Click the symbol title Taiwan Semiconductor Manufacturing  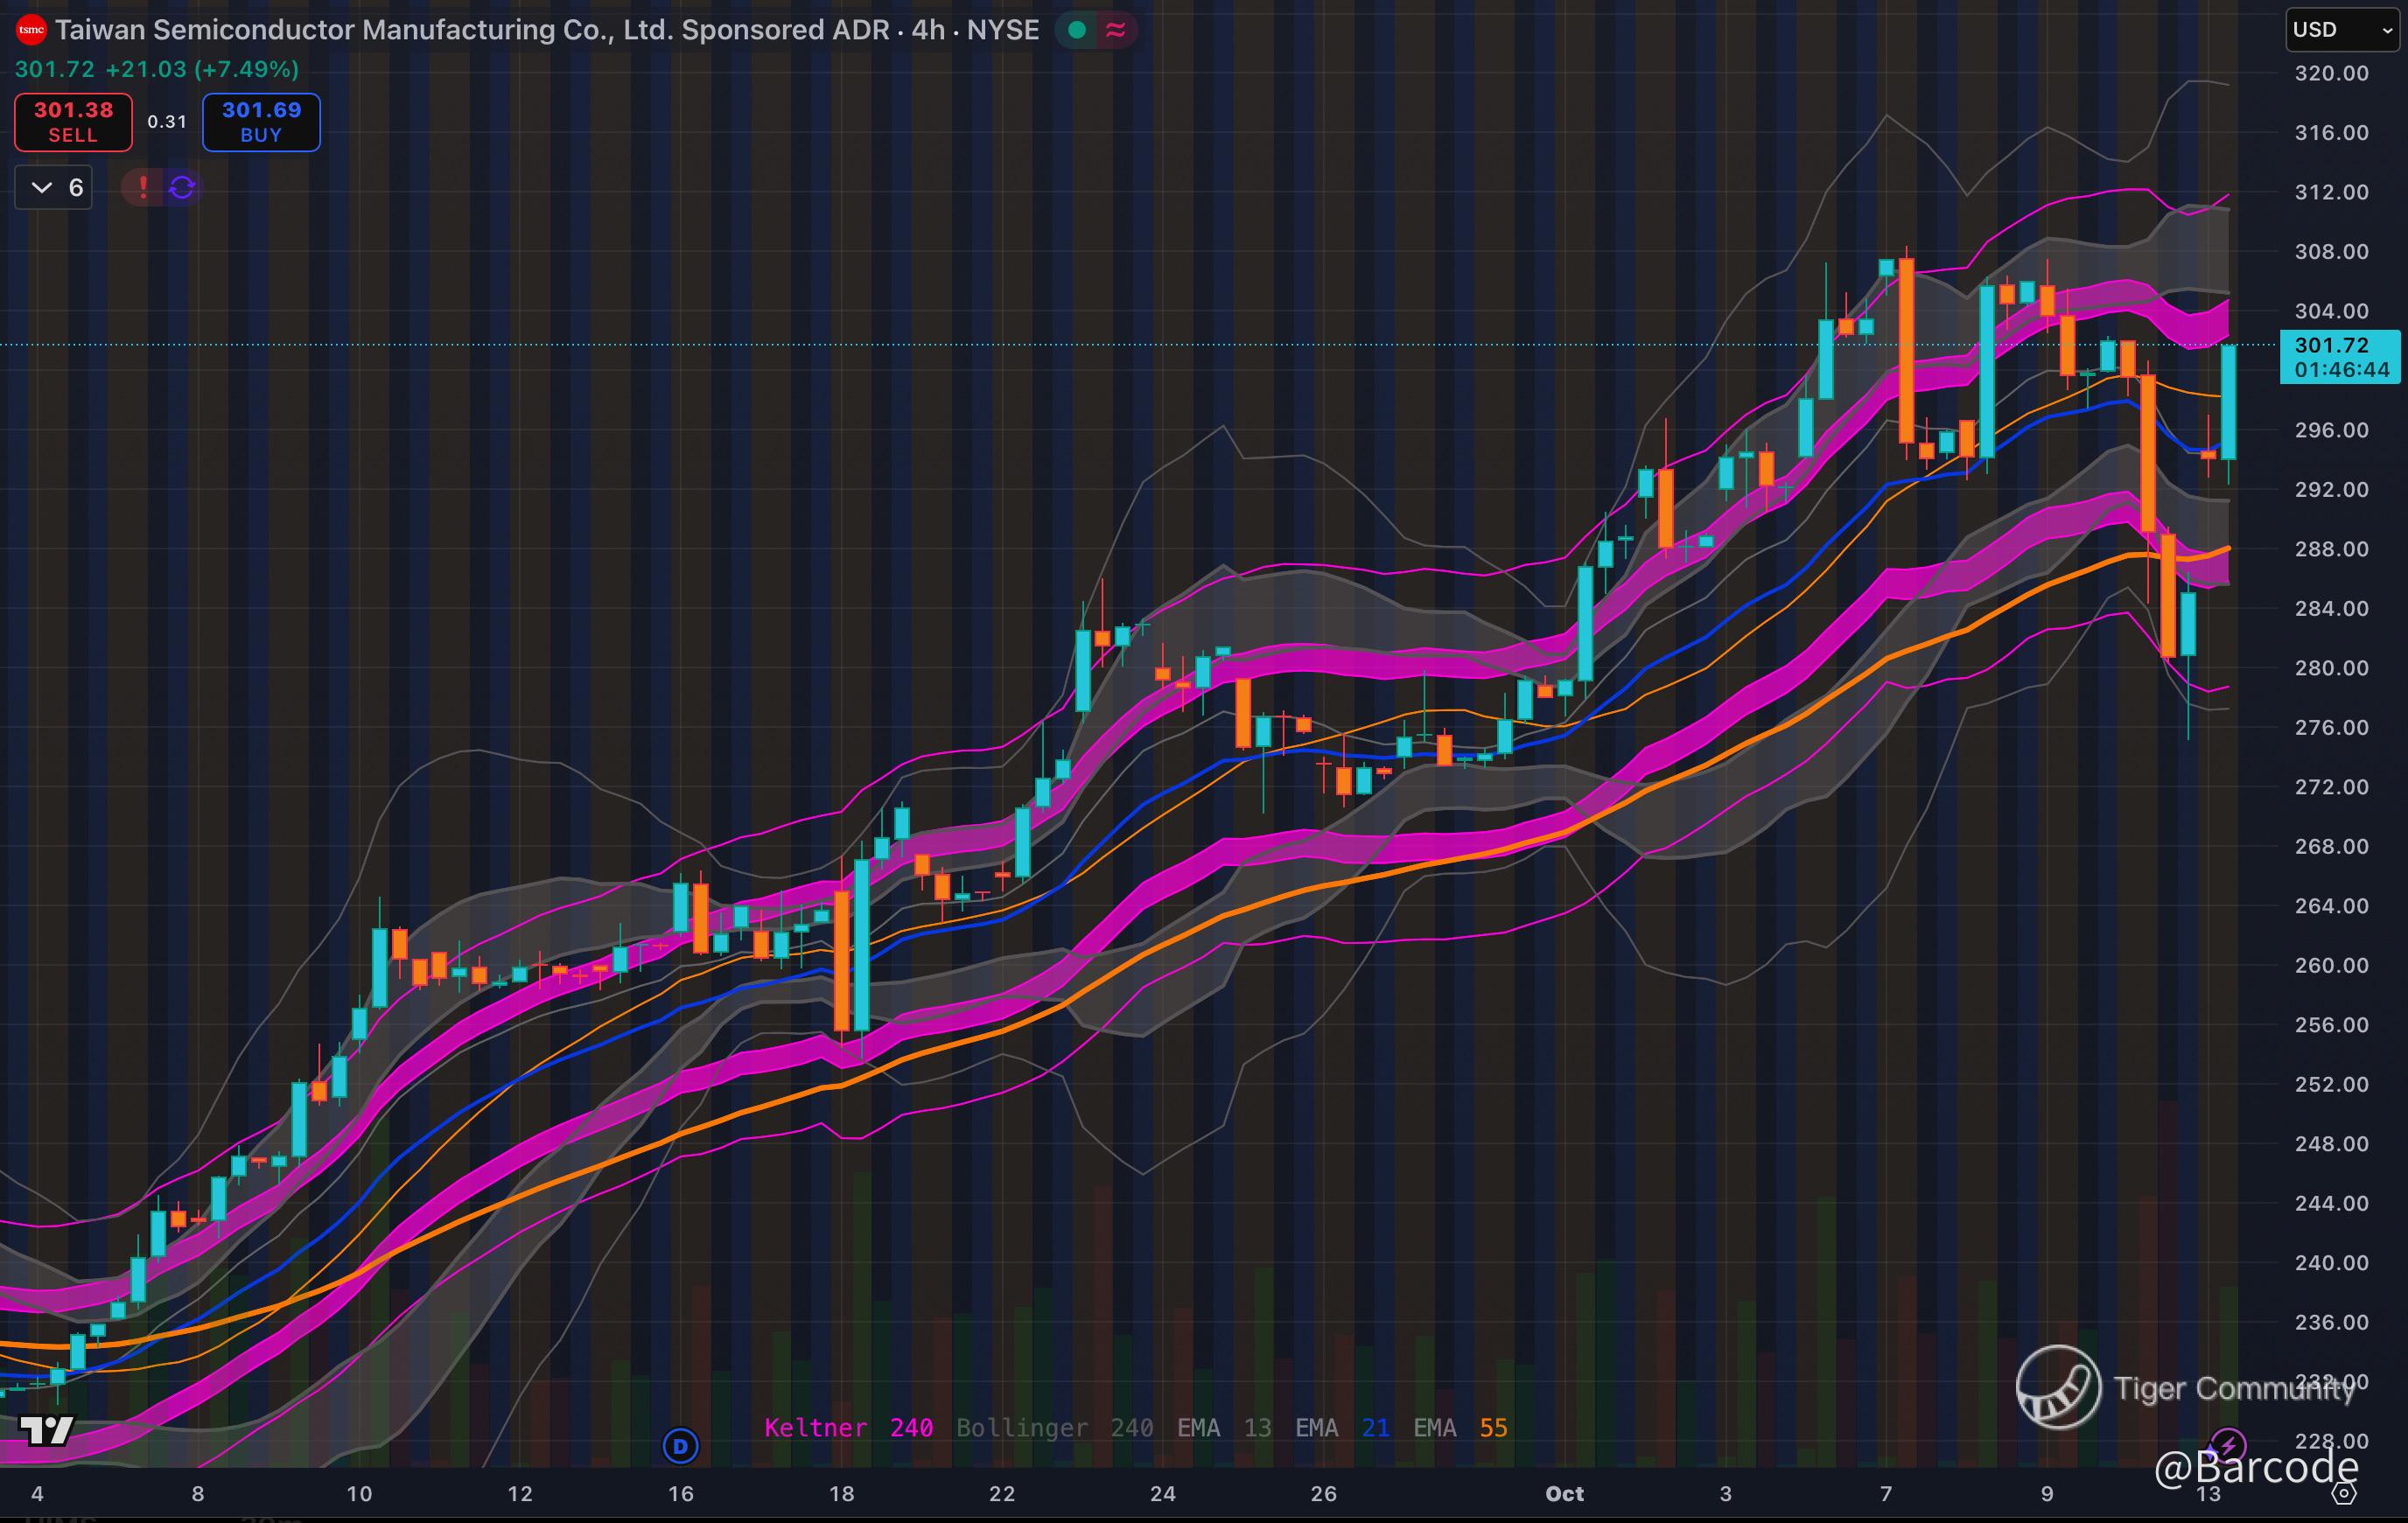470,30
